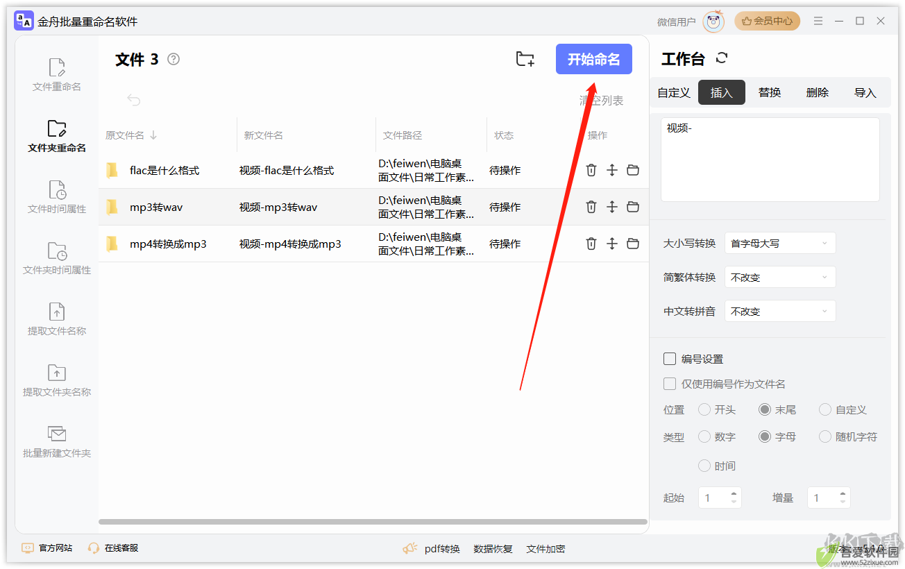Click the 状态 column header
This screenshot has width=905, height=569.
[504, 135]
